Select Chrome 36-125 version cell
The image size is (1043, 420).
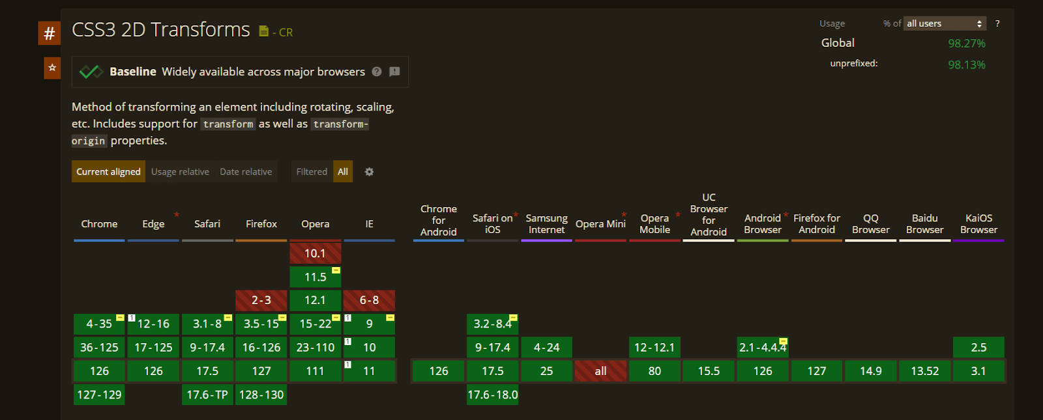pyautogui.click(x=99, y=347)
